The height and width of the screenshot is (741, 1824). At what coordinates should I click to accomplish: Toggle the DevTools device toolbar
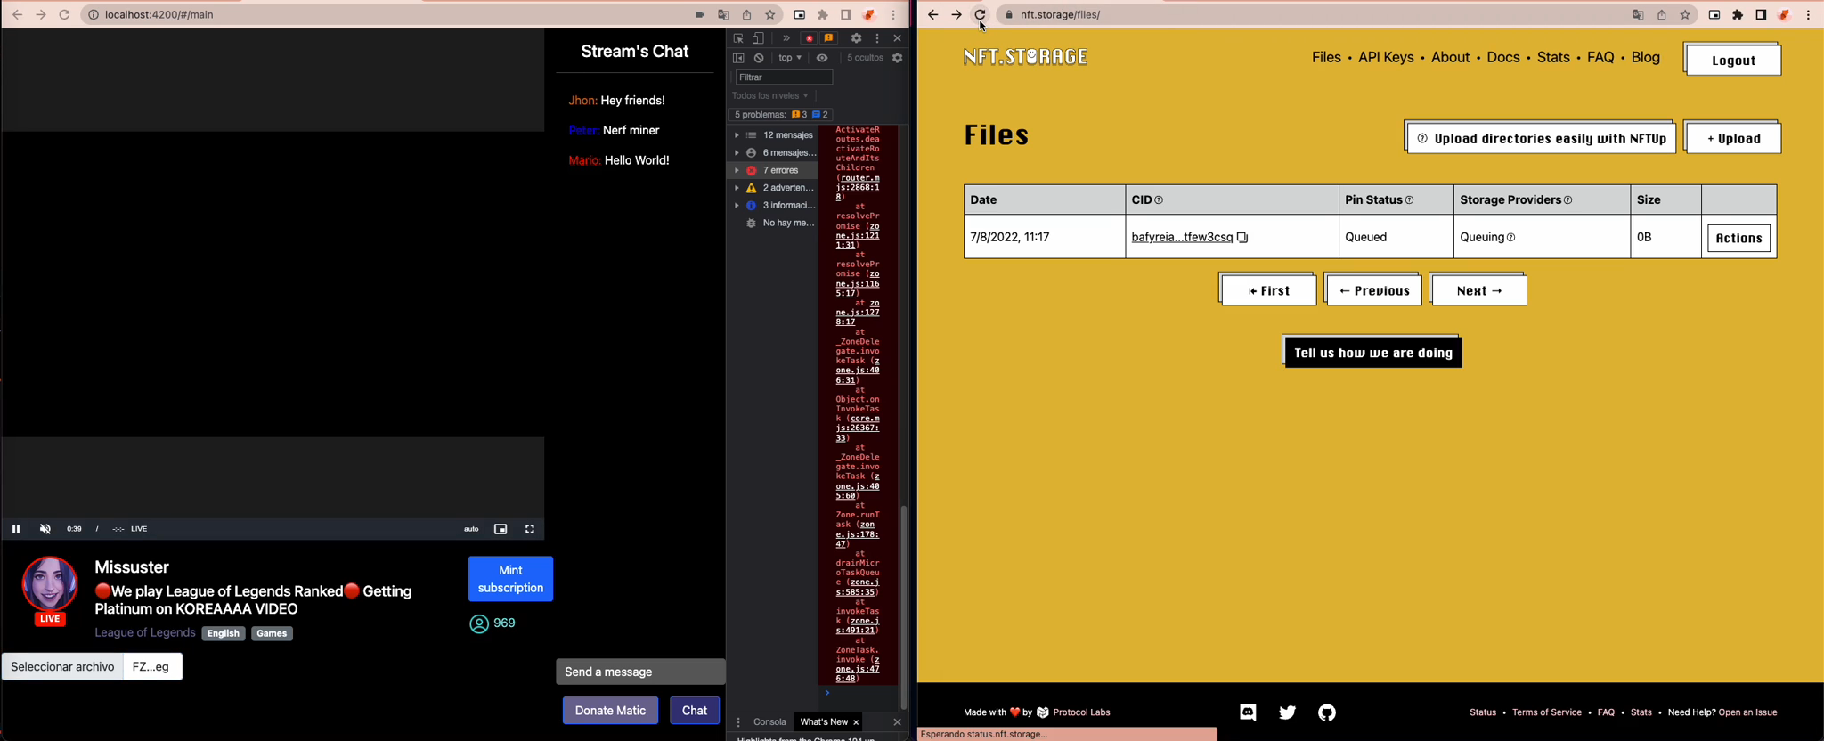[758, 38]
